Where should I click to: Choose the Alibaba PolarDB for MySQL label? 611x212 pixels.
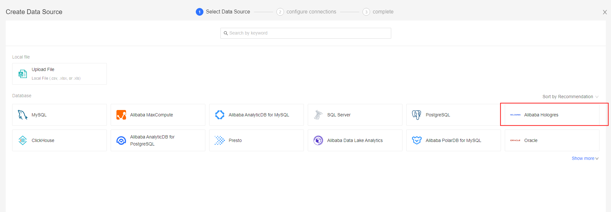point(453,140)
